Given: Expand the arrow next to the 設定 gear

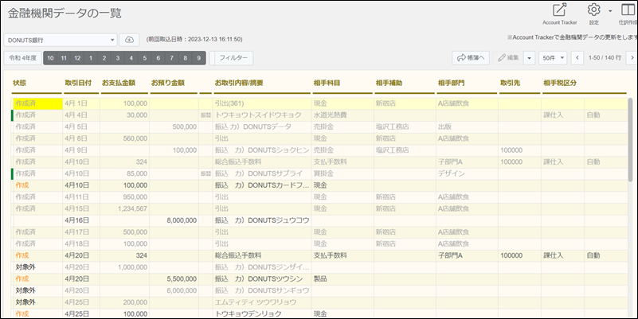Looking at the screenshot, I should tap(610, 11).
